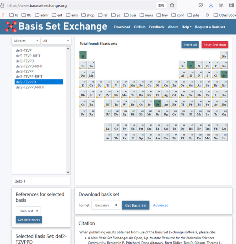Open the 'news' bookmarks folder

[x=146, y=15]
